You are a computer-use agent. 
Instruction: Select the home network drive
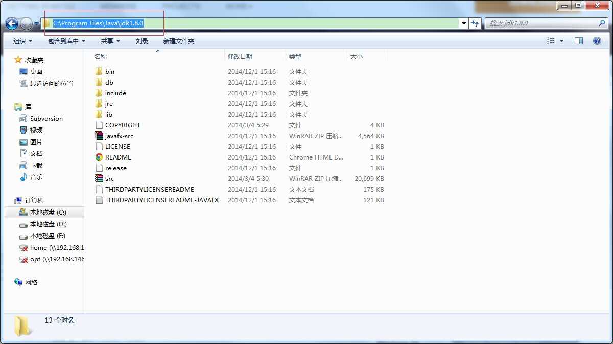57,247
